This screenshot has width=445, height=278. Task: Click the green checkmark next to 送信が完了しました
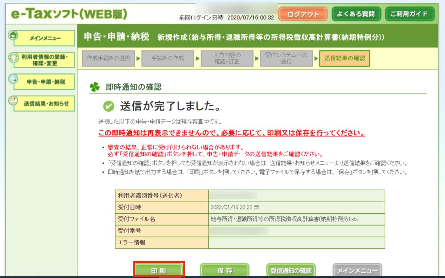coord(109,106)
